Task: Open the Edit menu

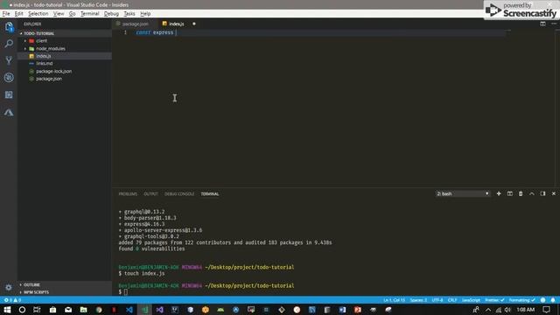Action: click(19, 14)
